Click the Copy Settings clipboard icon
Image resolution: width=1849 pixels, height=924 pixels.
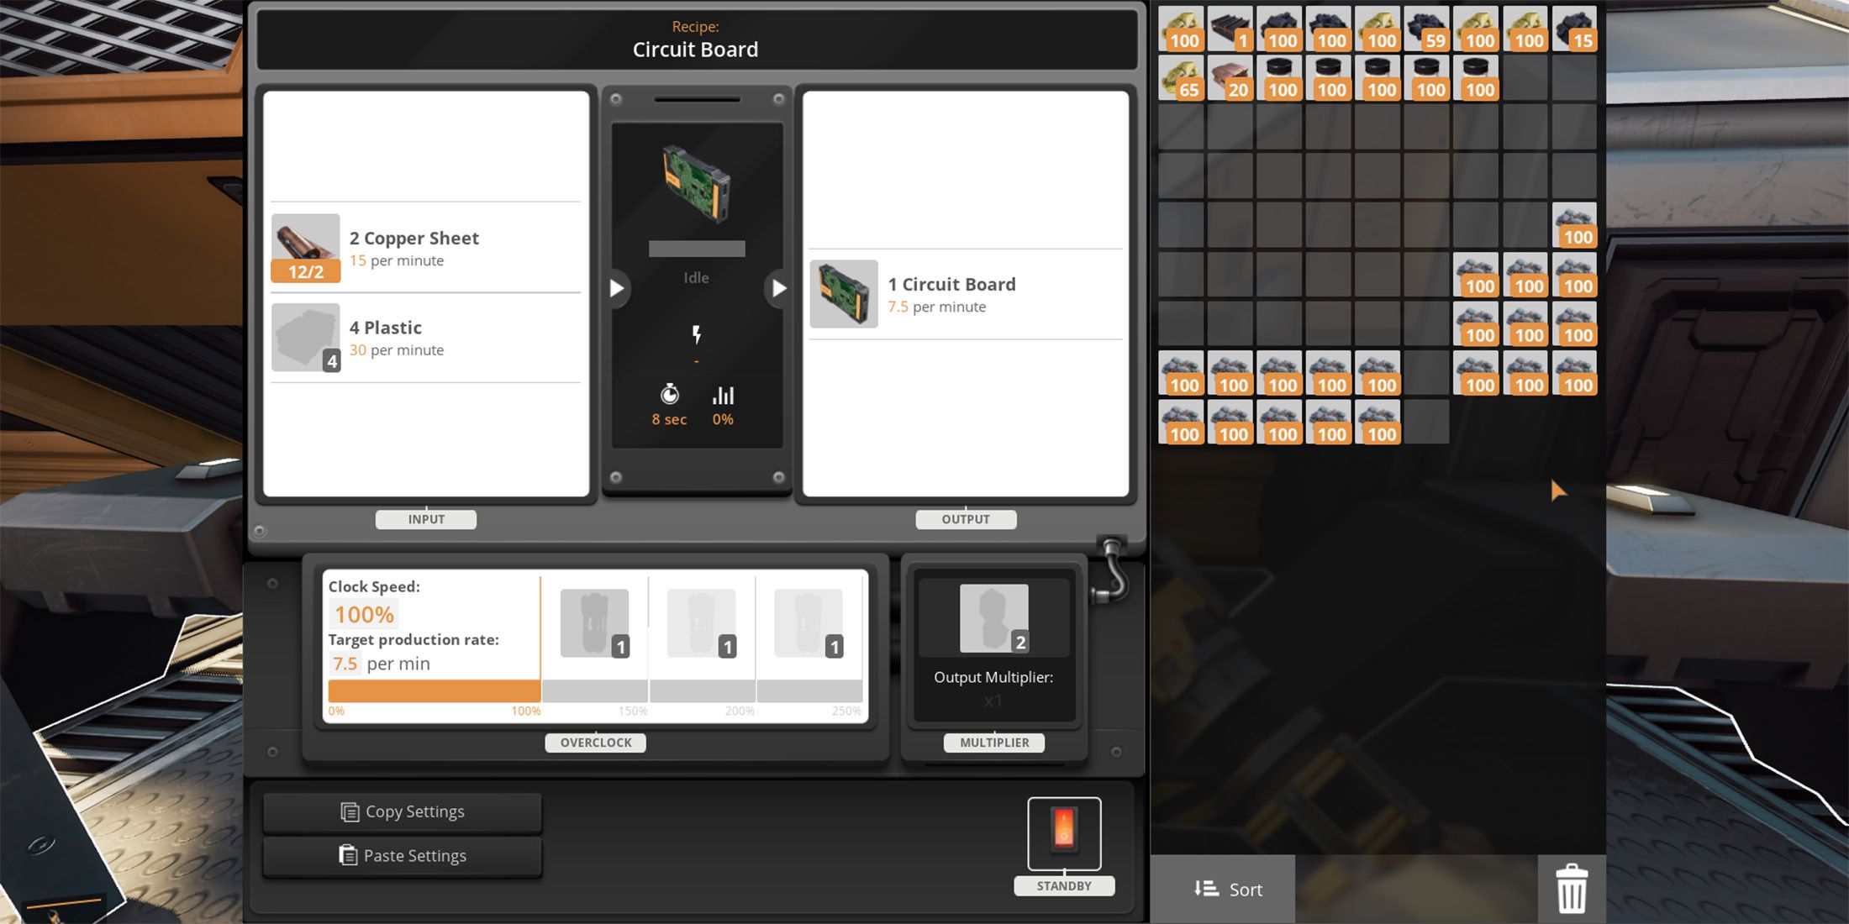click(349, 811)
